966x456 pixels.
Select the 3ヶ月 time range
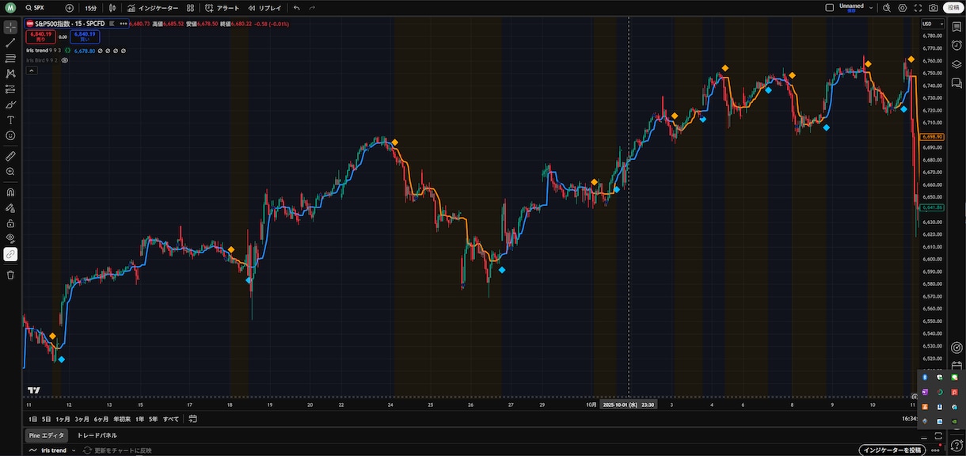82,419
